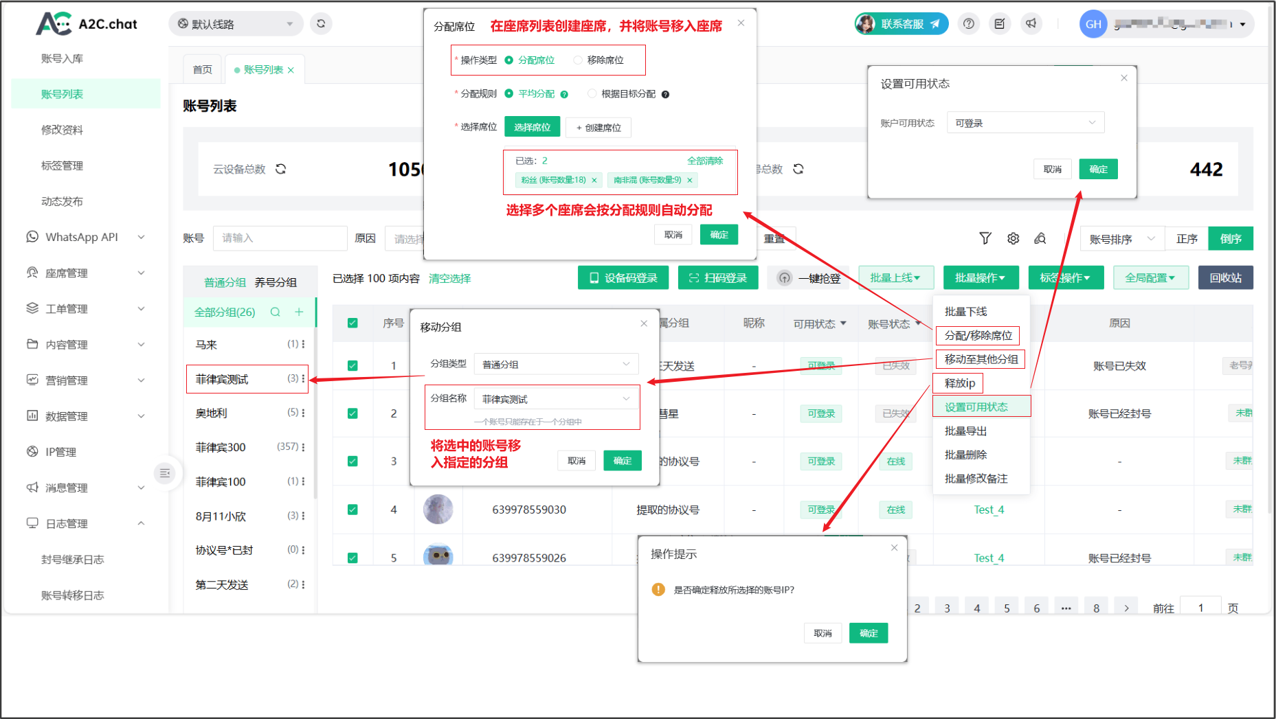Image resolution: width=1276 pixels, height=719 pixels.
Task: Go to page 3 in pagination
Action: [x=947, y=608]
